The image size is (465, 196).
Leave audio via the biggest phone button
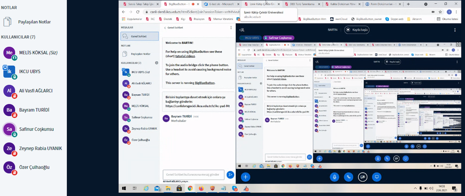pos(348,177)
